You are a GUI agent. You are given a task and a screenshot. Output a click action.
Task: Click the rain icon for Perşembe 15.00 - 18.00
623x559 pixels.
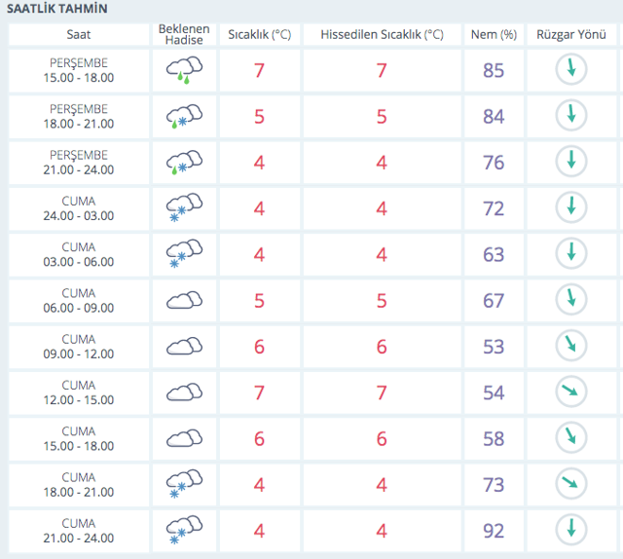click(x=184, y=71)
